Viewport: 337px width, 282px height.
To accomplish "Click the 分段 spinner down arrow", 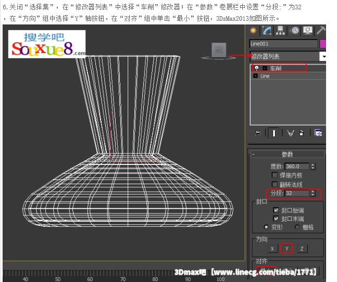I will (313, 195).
